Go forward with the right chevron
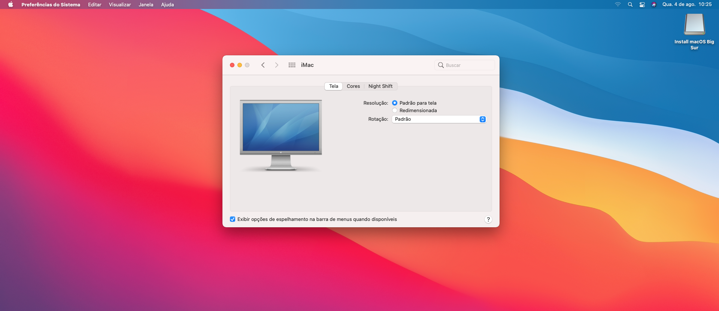719x311 pixels. pyautogui.click(x=277, y=65)
